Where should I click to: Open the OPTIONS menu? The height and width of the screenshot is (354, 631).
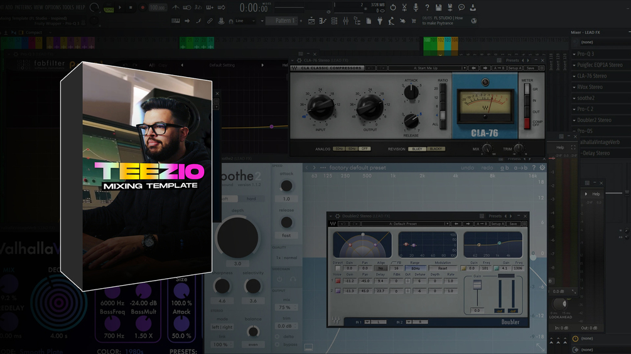tap(53, 8)
